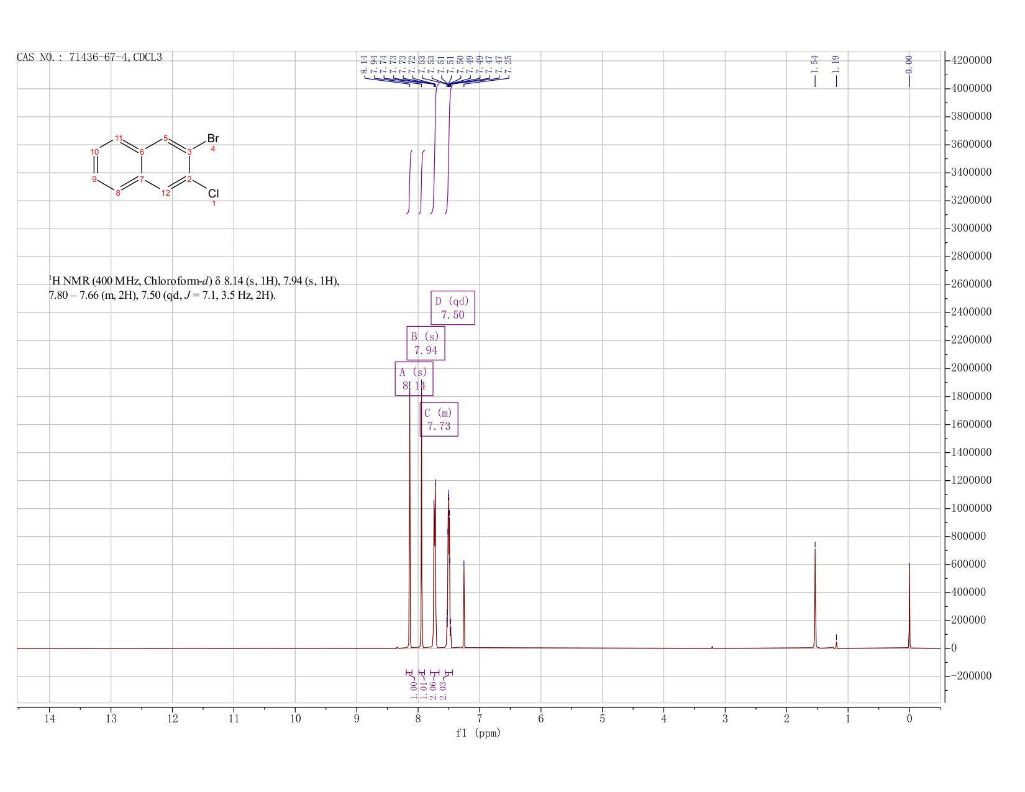
Task: Click the chloroform solvent peak at 7.25 ppm
Action: pyautogui.click(x=464, y=606)
